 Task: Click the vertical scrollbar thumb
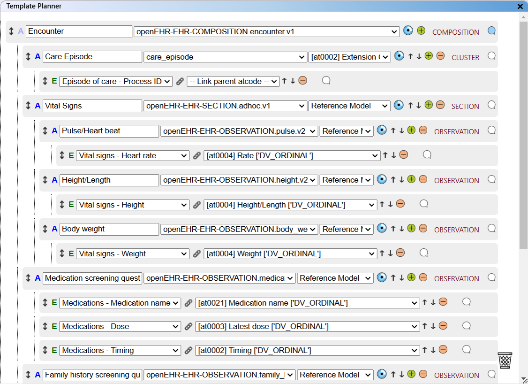pos(523,131)
